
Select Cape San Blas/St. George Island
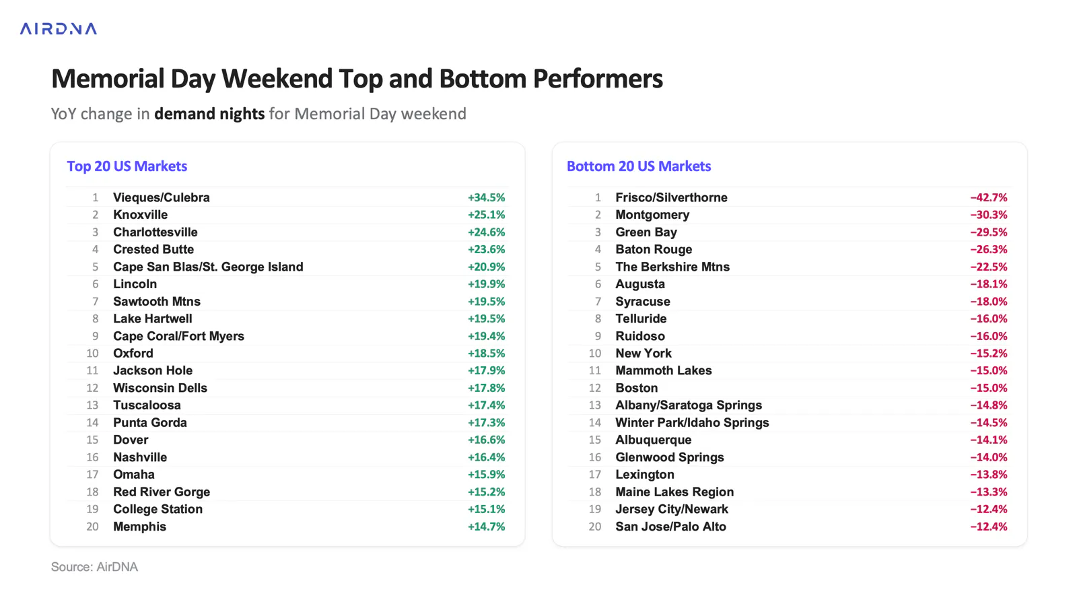(208, 267)
